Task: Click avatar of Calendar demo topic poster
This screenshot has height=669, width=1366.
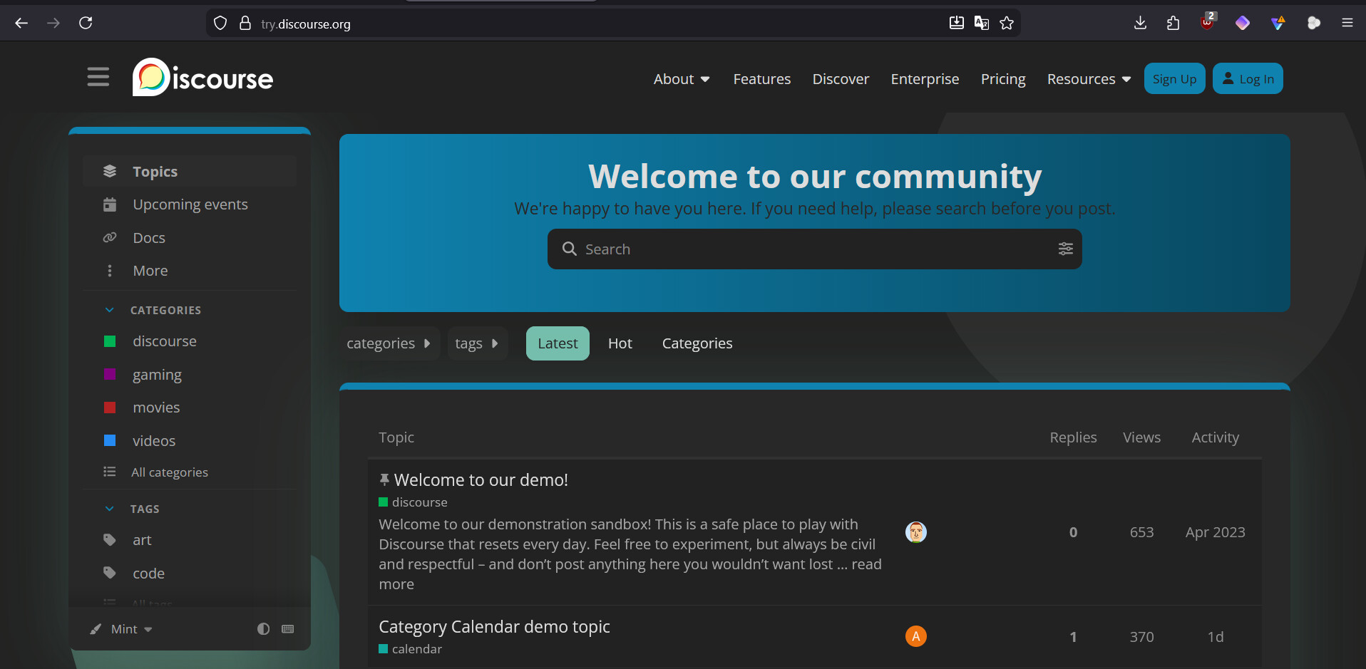Action: pos(915,636)
